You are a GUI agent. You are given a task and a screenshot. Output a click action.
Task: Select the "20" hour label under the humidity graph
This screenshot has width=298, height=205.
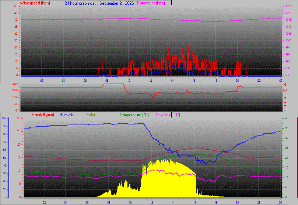[x=237, y=202]
